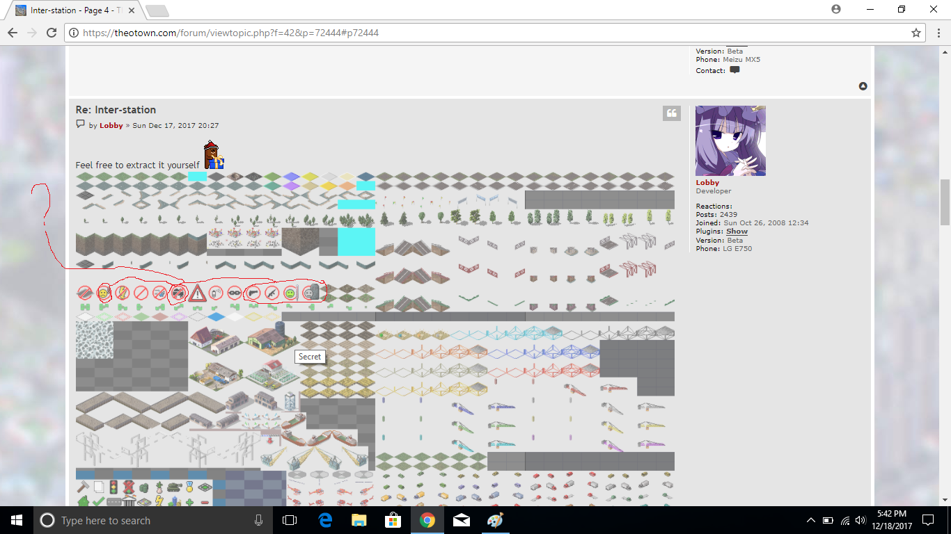951x534 pixels.
Task: Reload the current page
Action: pos(52,33)
